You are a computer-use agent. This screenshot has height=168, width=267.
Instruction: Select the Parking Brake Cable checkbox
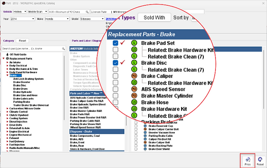136,136
